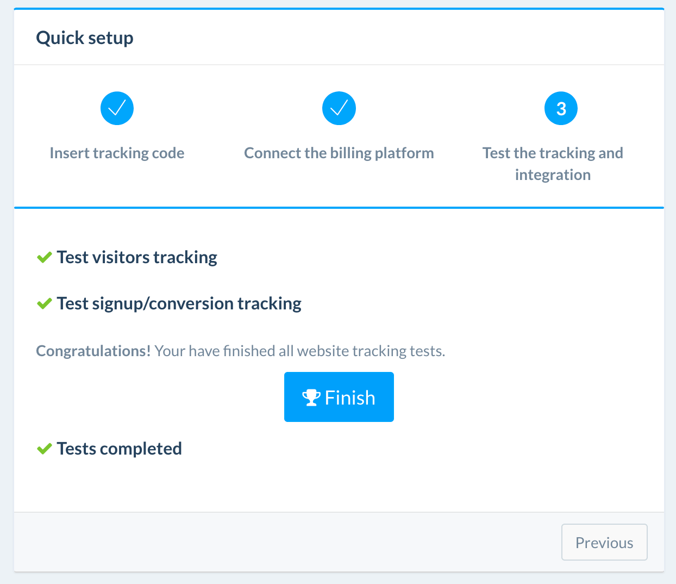Click the checkmark circle above Connect the billing platform

tap(339, 108)
